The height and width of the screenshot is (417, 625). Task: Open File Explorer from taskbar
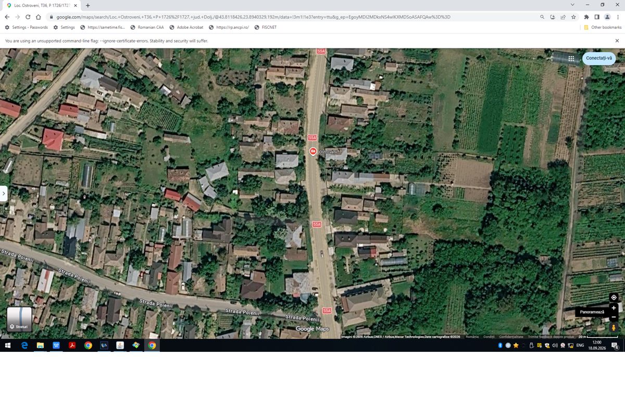pos(40,345)
